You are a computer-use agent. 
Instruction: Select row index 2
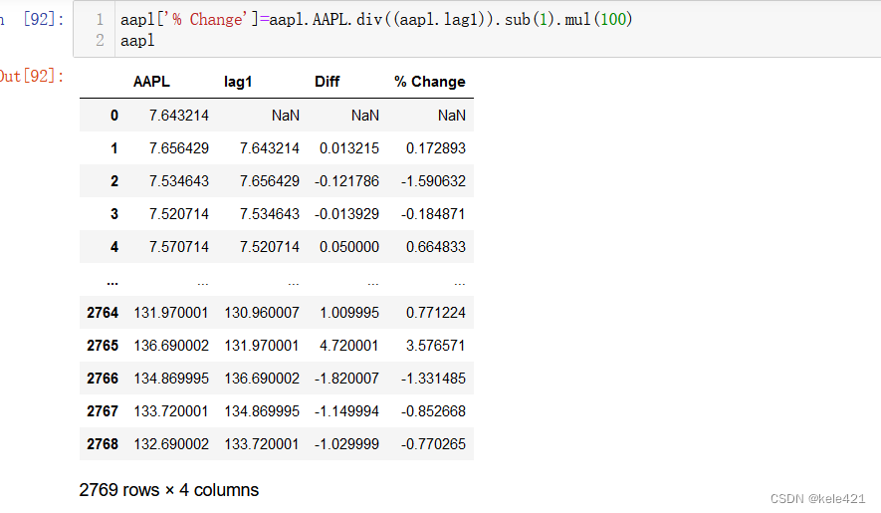click(x=114, y=181)
